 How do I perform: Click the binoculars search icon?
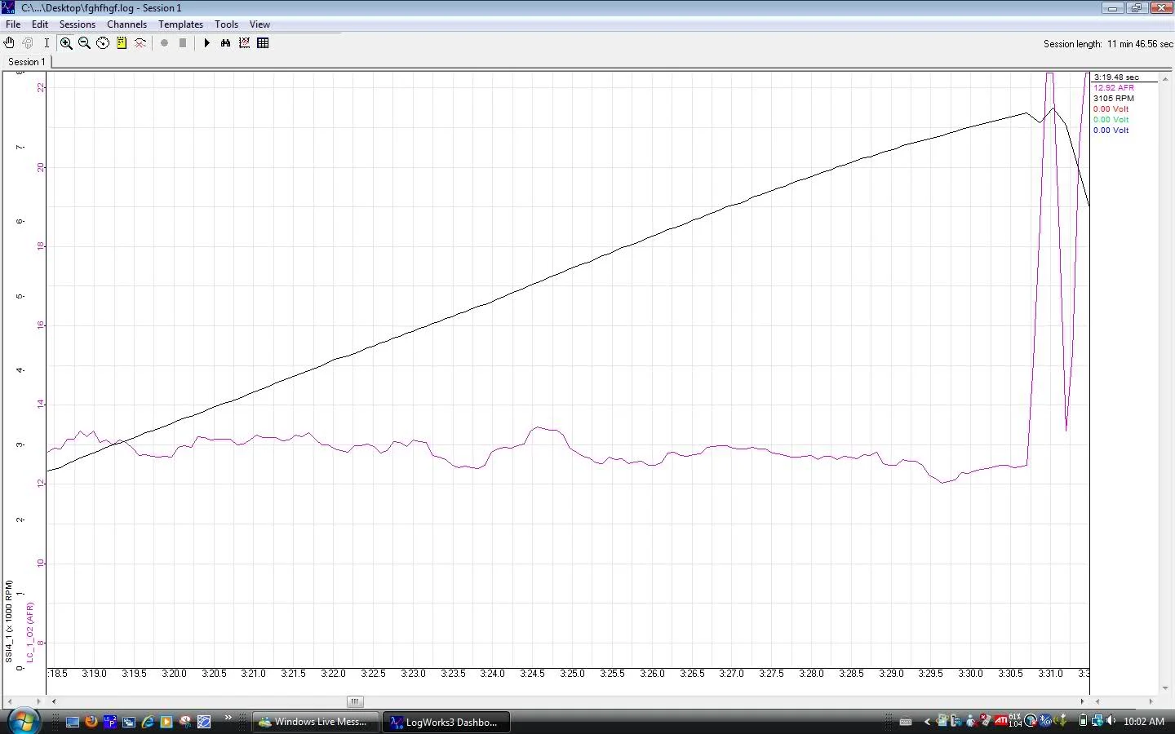(x=226, y=43)
